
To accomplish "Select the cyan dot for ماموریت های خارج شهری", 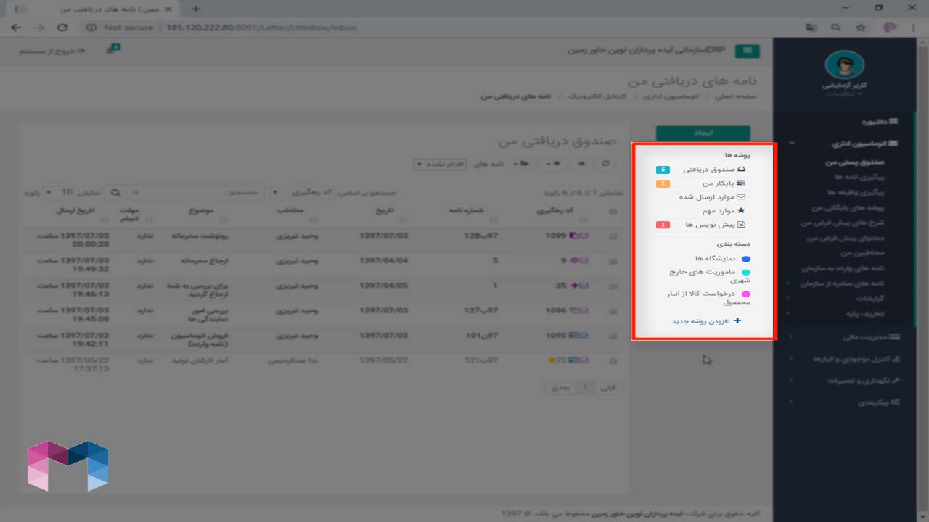I will click(746, 273).
